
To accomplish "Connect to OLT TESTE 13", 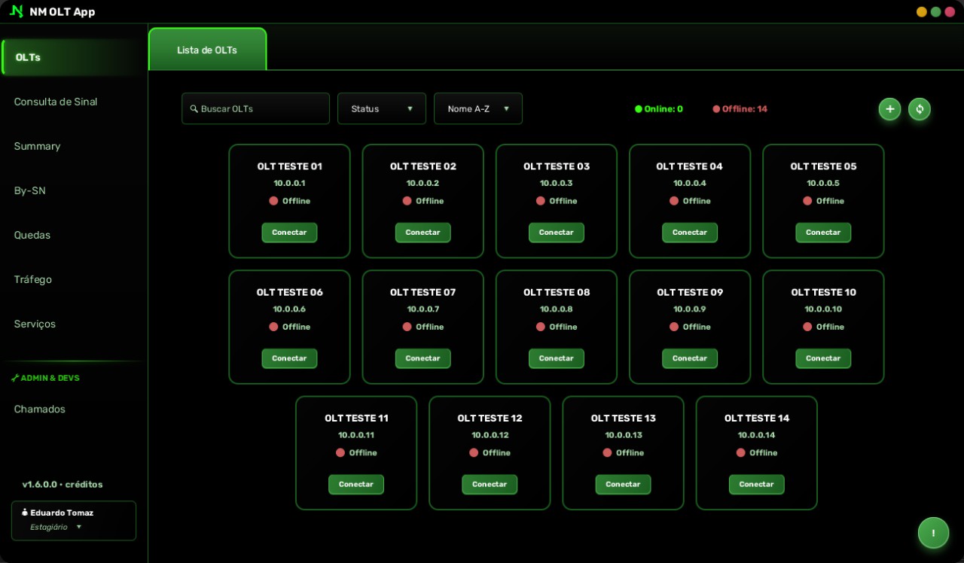I will 623,484.
